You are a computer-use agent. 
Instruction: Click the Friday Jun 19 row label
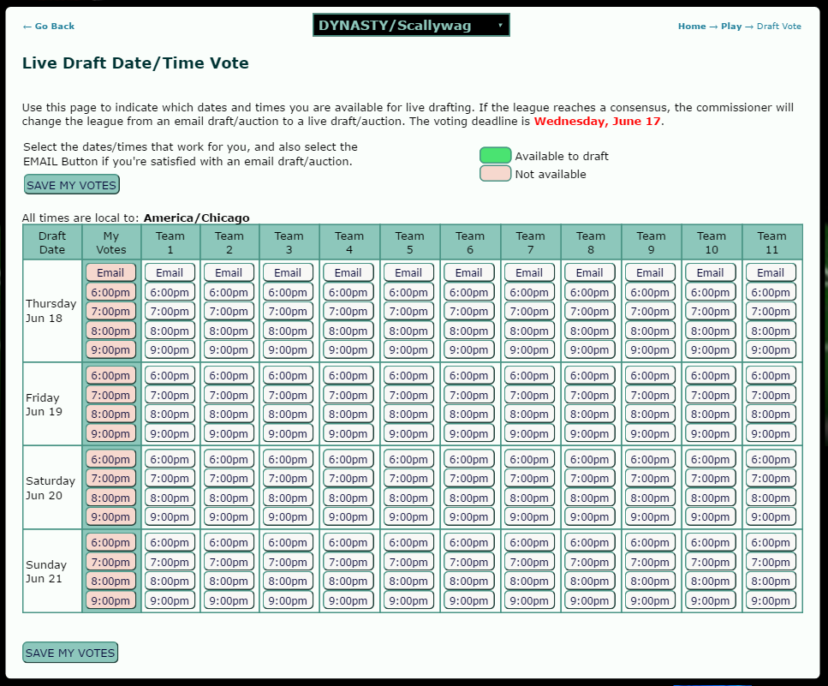[x=45, y=404]
